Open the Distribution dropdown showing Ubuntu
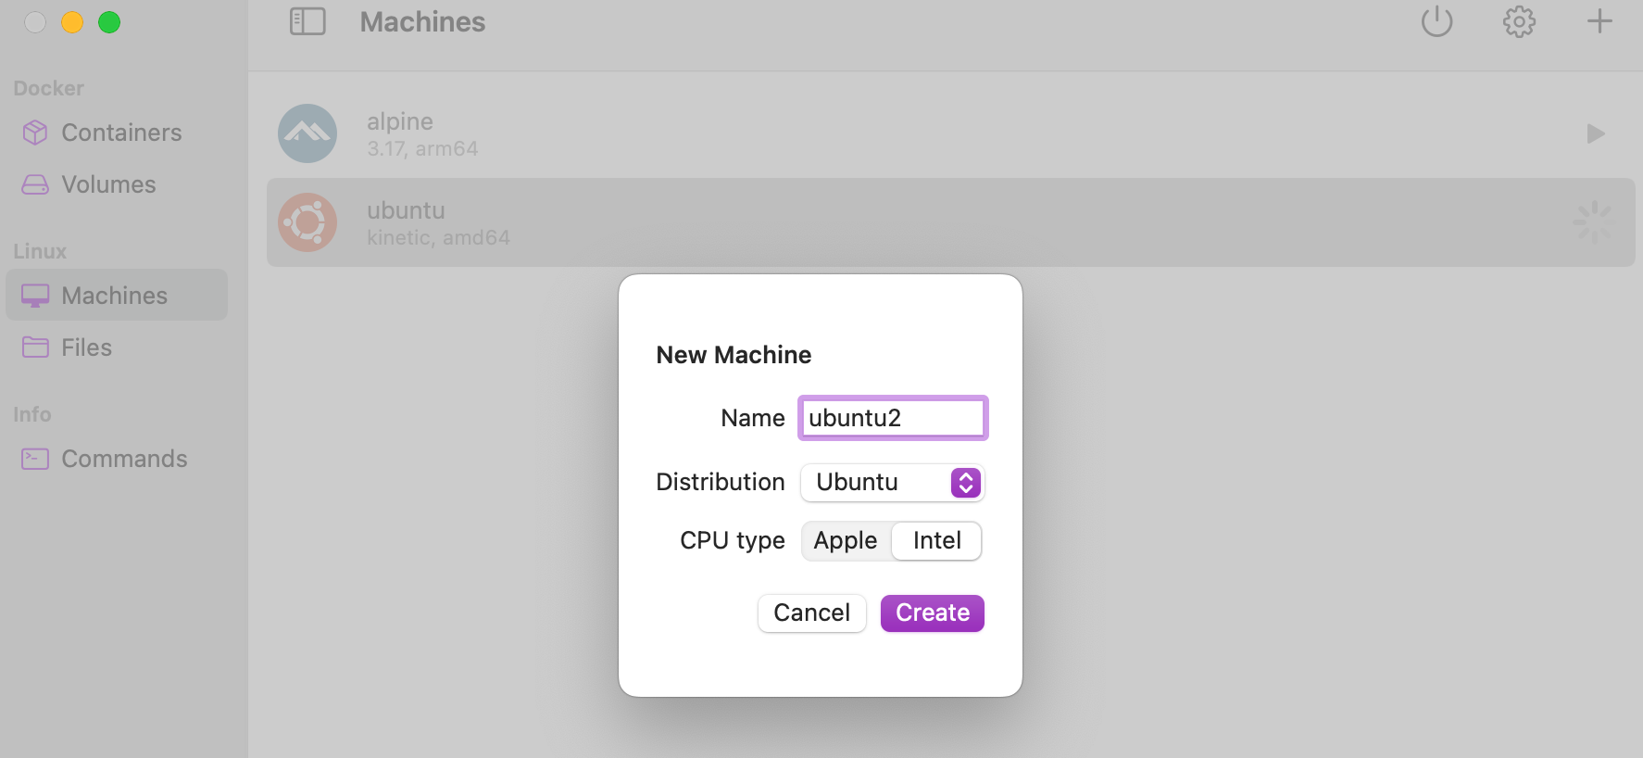The width and height of the screenshot is (1643, 758). click(892, 483)
